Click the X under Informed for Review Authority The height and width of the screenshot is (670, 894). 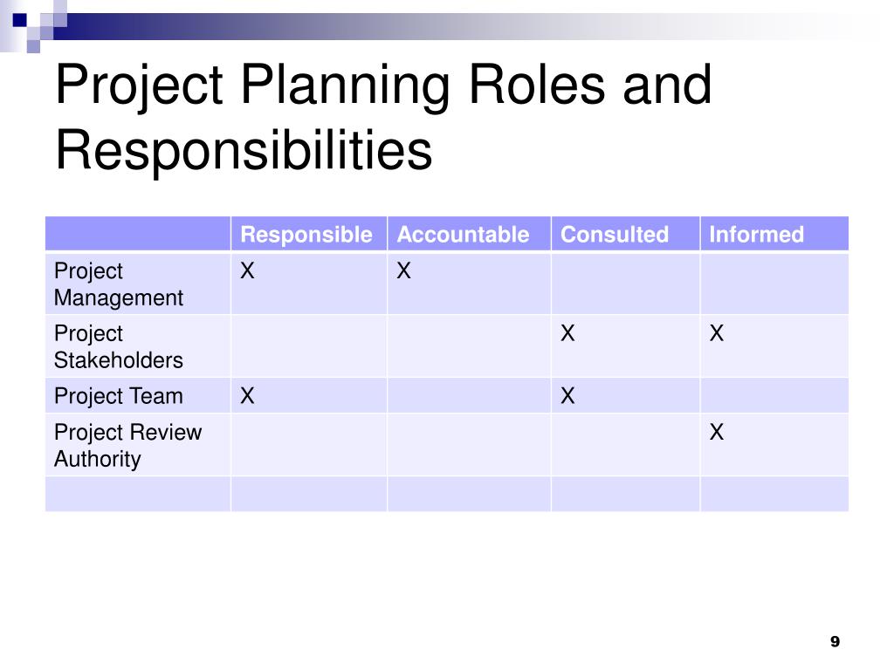[x=717, y=432]
